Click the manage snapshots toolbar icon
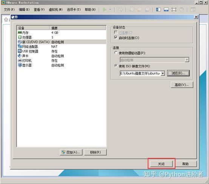Viewport: 209px width, 184px height. coord(147,9)
